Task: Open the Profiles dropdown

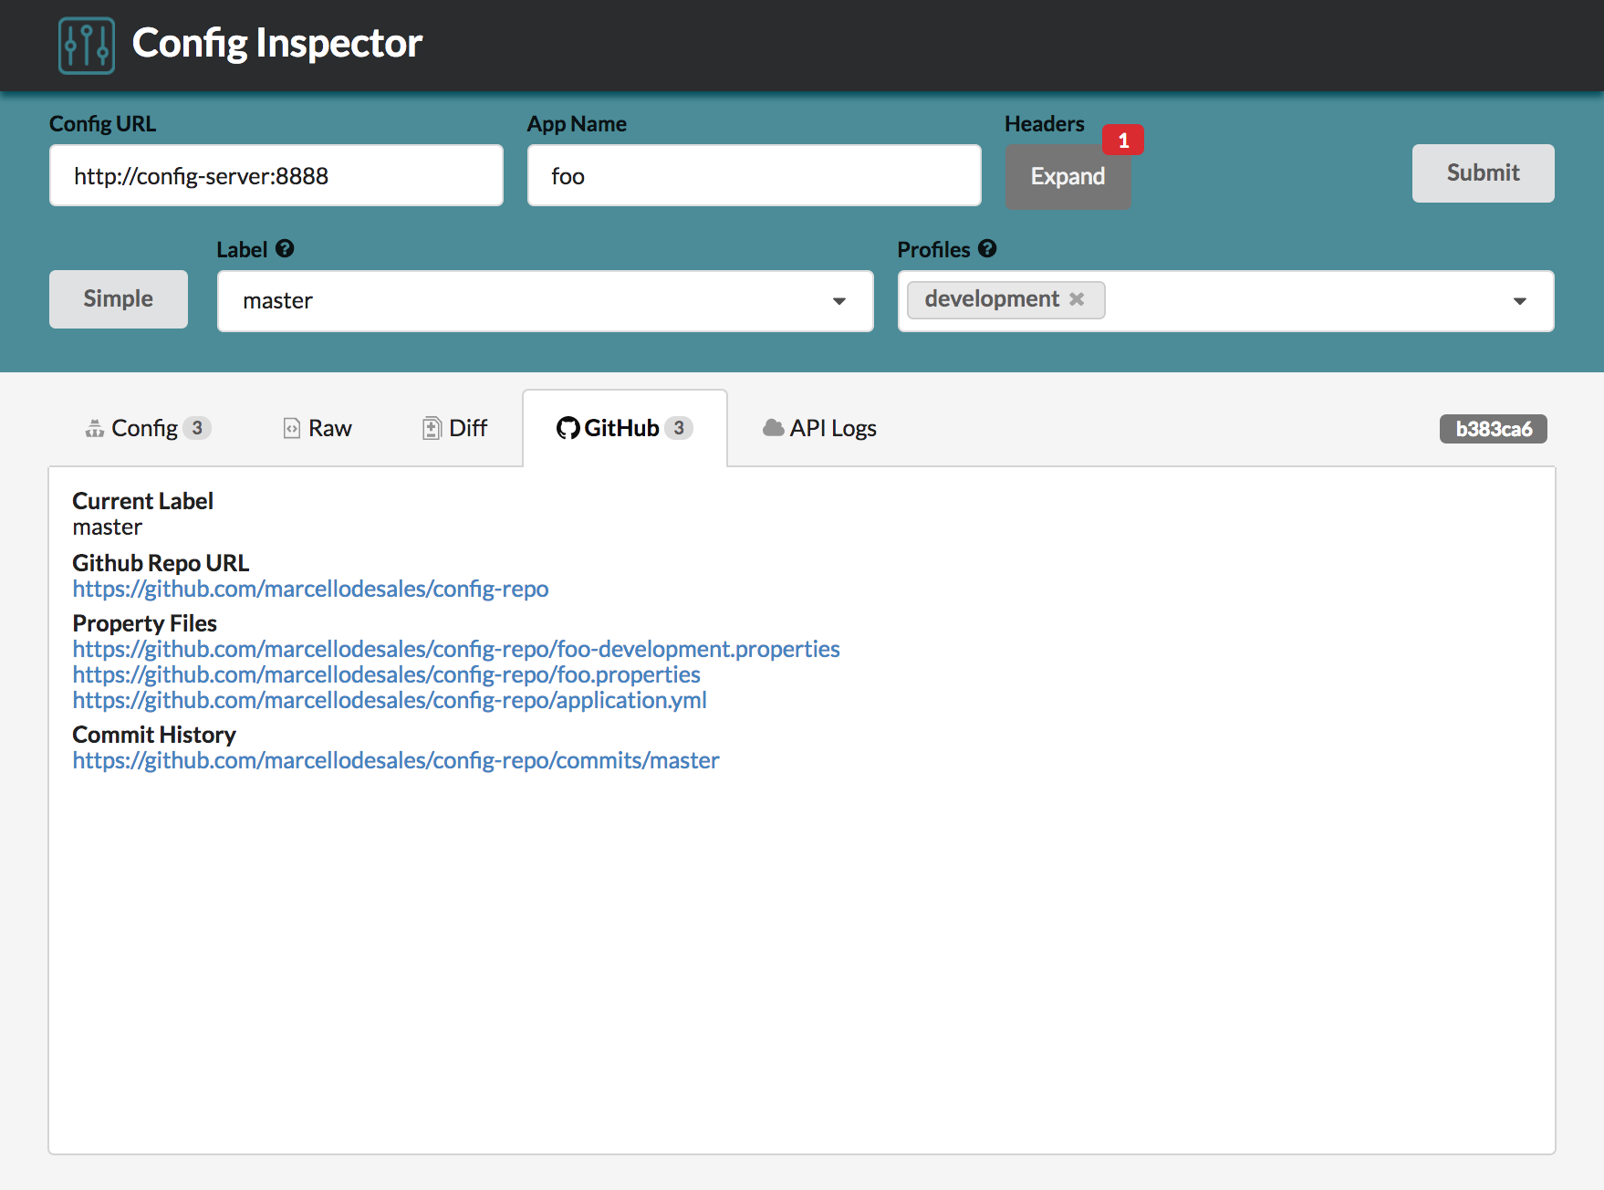Action: pyautogui.click(x=1519, y=301)
